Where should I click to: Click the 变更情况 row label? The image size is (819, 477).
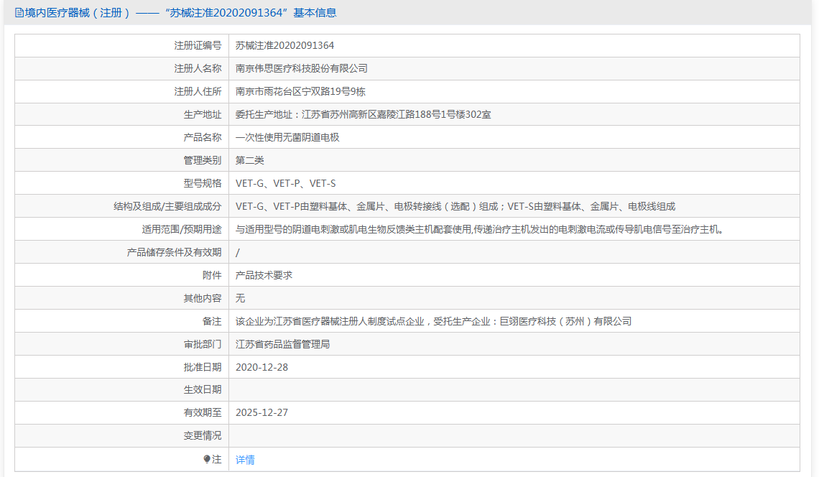203,436
